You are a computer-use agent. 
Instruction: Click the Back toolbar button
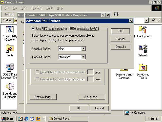pos(10,14)
